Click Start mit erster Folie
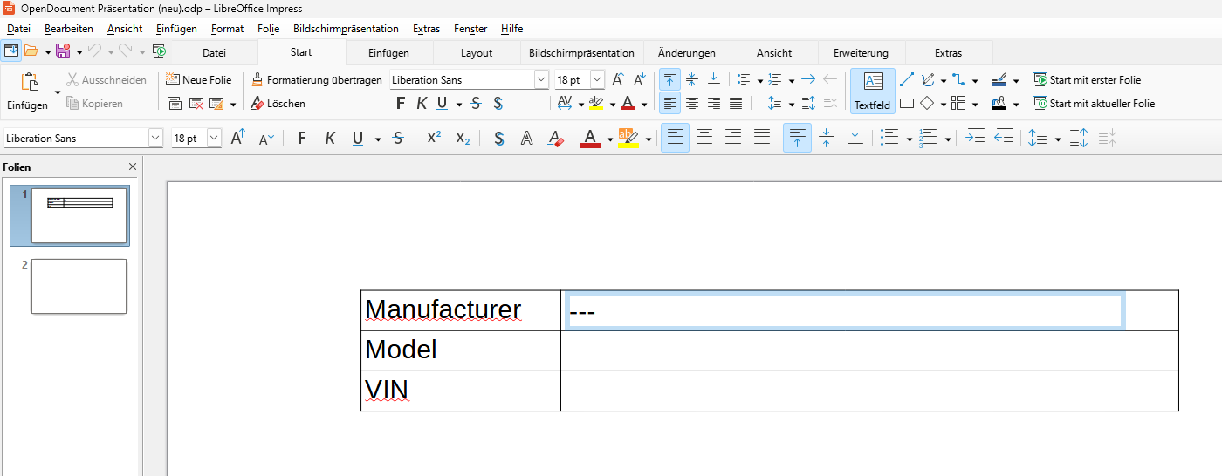The height and width of the screenshot is (476, 1222). click(x=1087, y=80)
